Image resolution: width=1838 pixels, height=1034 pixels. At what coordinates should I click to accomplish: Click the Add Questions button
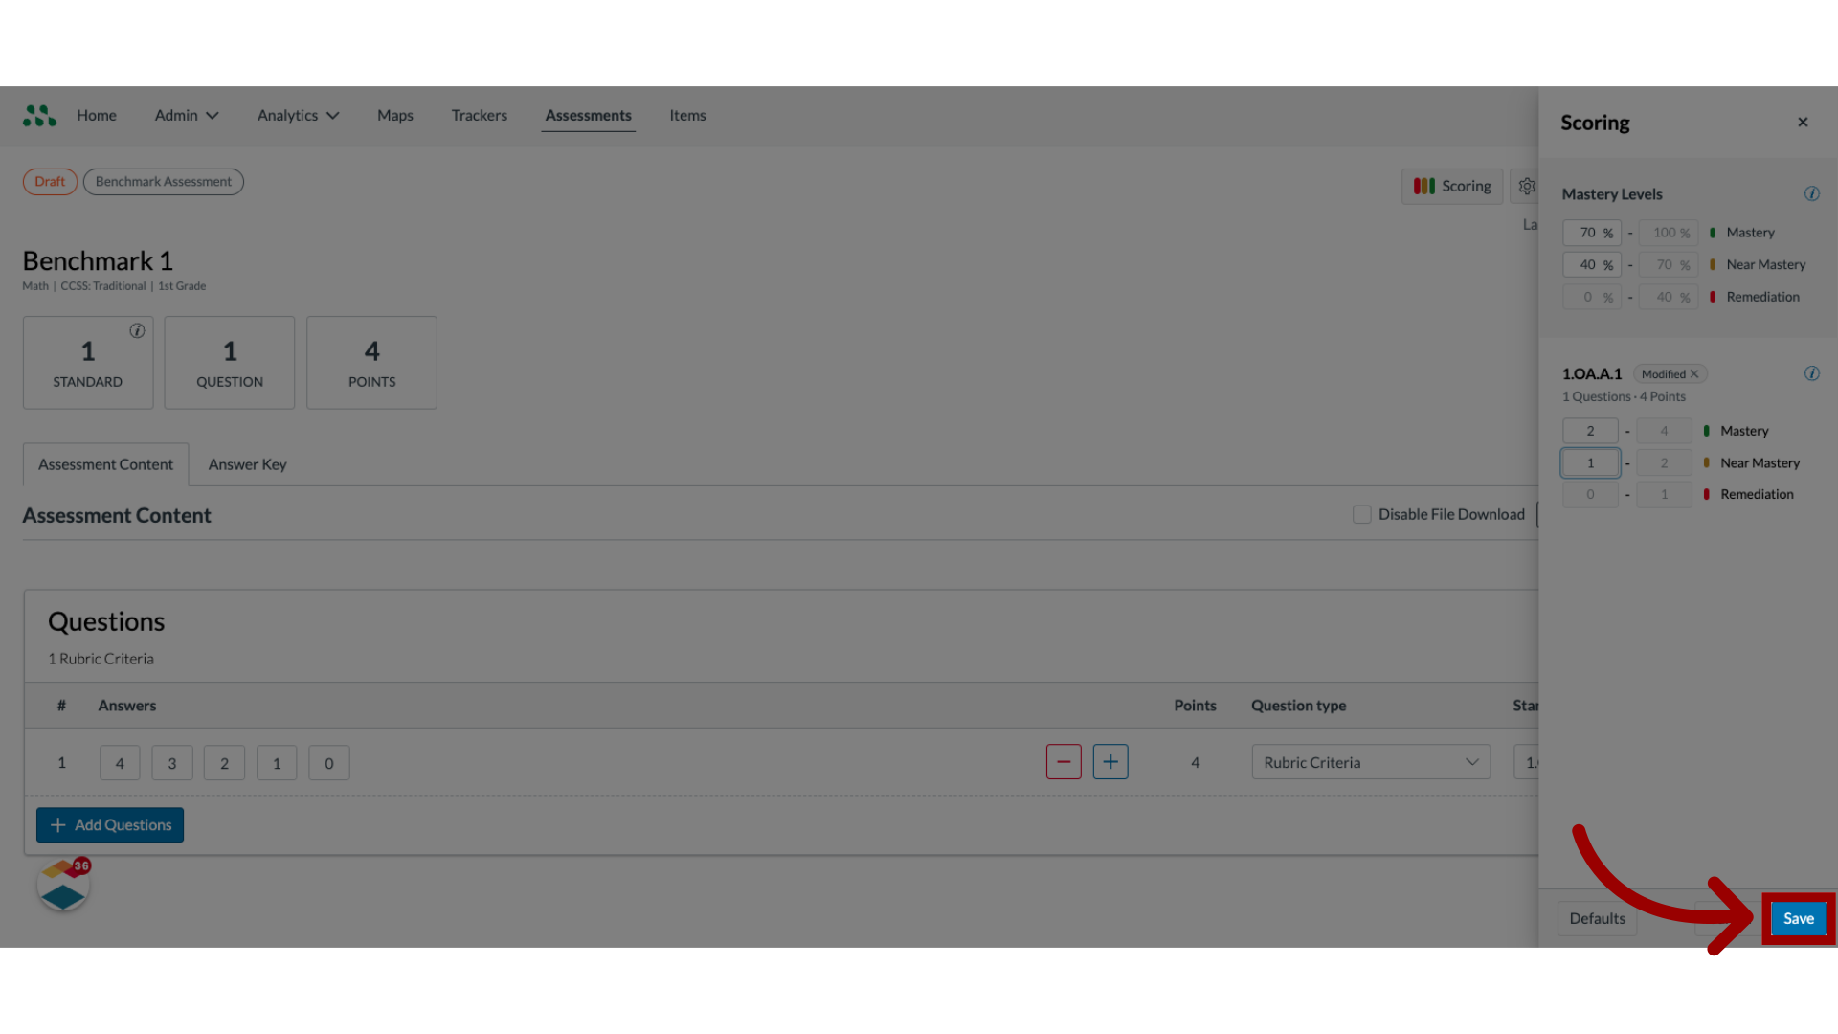tap(110, 824)
